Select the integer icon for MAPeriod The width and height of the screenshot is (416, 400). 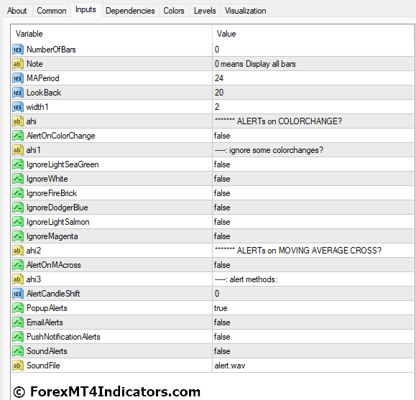pos(18,78)
